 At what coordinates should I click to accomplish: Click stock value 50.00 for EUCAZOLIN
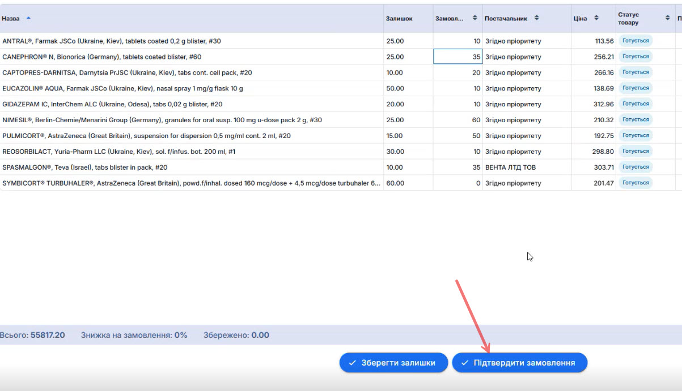395,88
